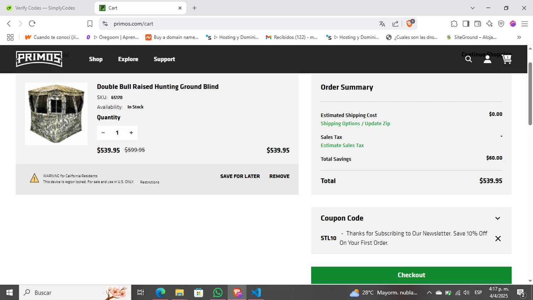The image size is (533, 300).
Task: Click the address bar URL
Action: tap(133, 24)
